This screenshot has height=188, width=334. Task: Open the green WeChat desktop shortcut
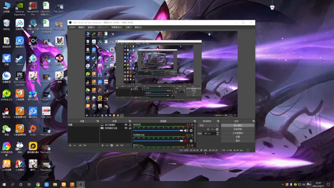click(7, 130)
